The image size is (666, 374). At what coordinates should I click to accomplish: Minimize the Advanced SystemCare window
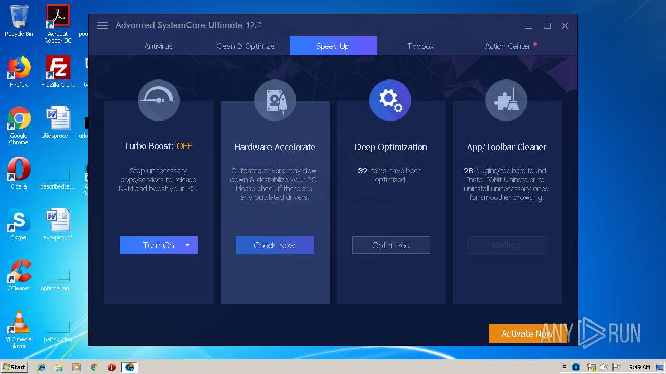(x=529, y=25)
